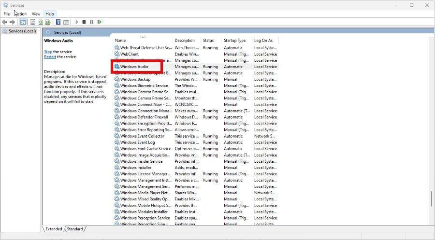
Task: Click the Restart Service toolbar icon
Action: coord(100,22)
